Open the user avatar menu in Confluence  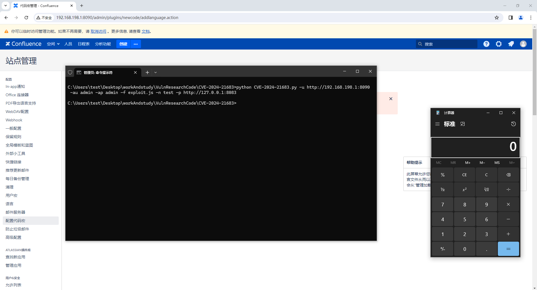(x=523, y=44)
